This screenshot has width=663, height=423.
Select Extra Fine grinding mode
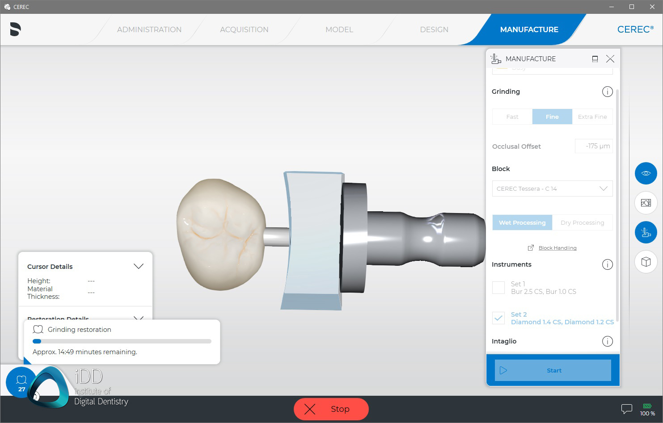click(592, 117)
